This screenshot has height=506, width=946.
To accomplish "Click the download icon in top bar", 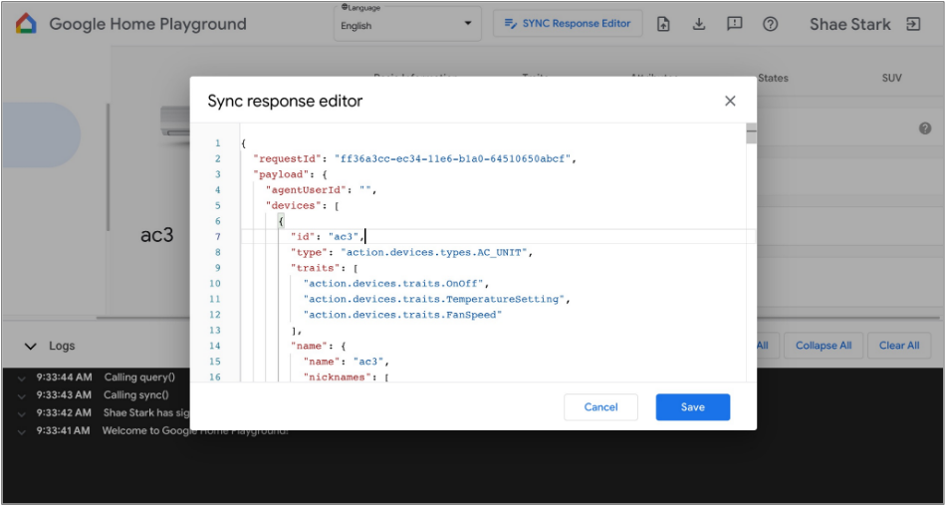I will click(x=699, y=24).
